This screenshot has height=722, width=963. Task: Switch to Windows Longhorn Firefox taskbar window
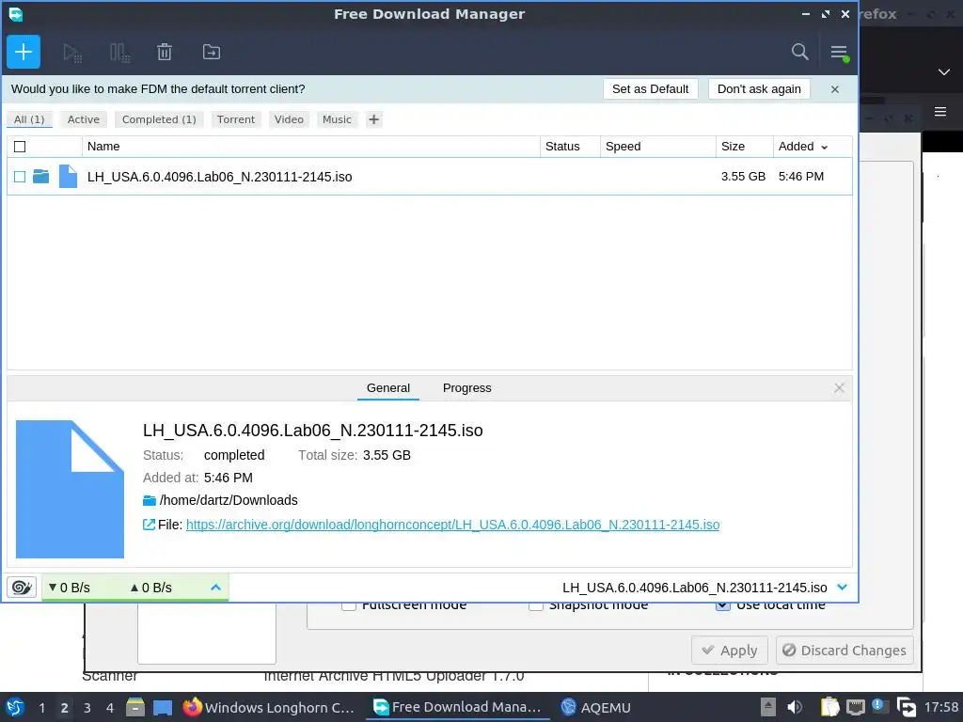coord(269,708)
